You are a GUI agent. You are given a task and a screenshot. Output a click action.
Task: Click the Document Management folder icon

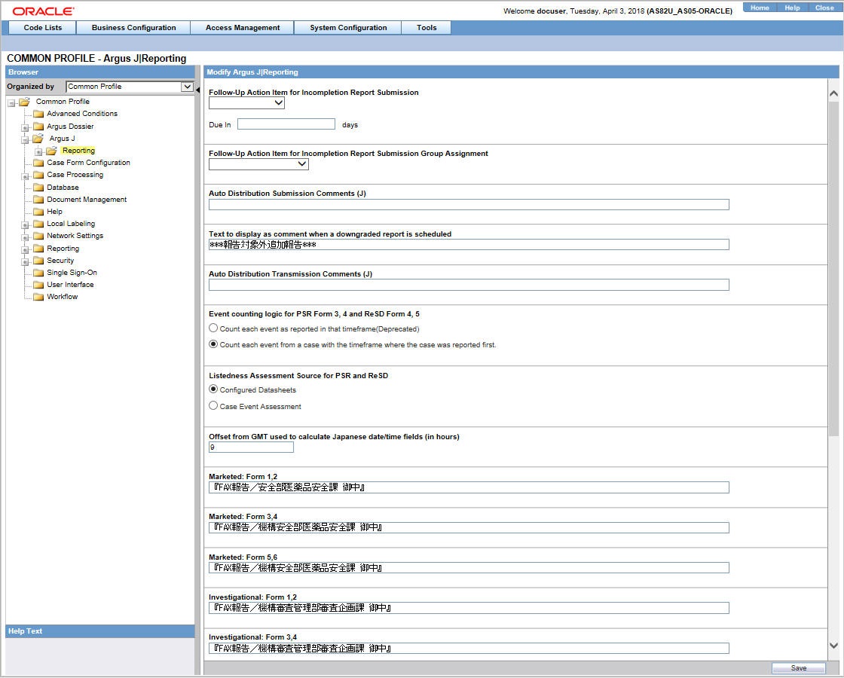(38, 200)
